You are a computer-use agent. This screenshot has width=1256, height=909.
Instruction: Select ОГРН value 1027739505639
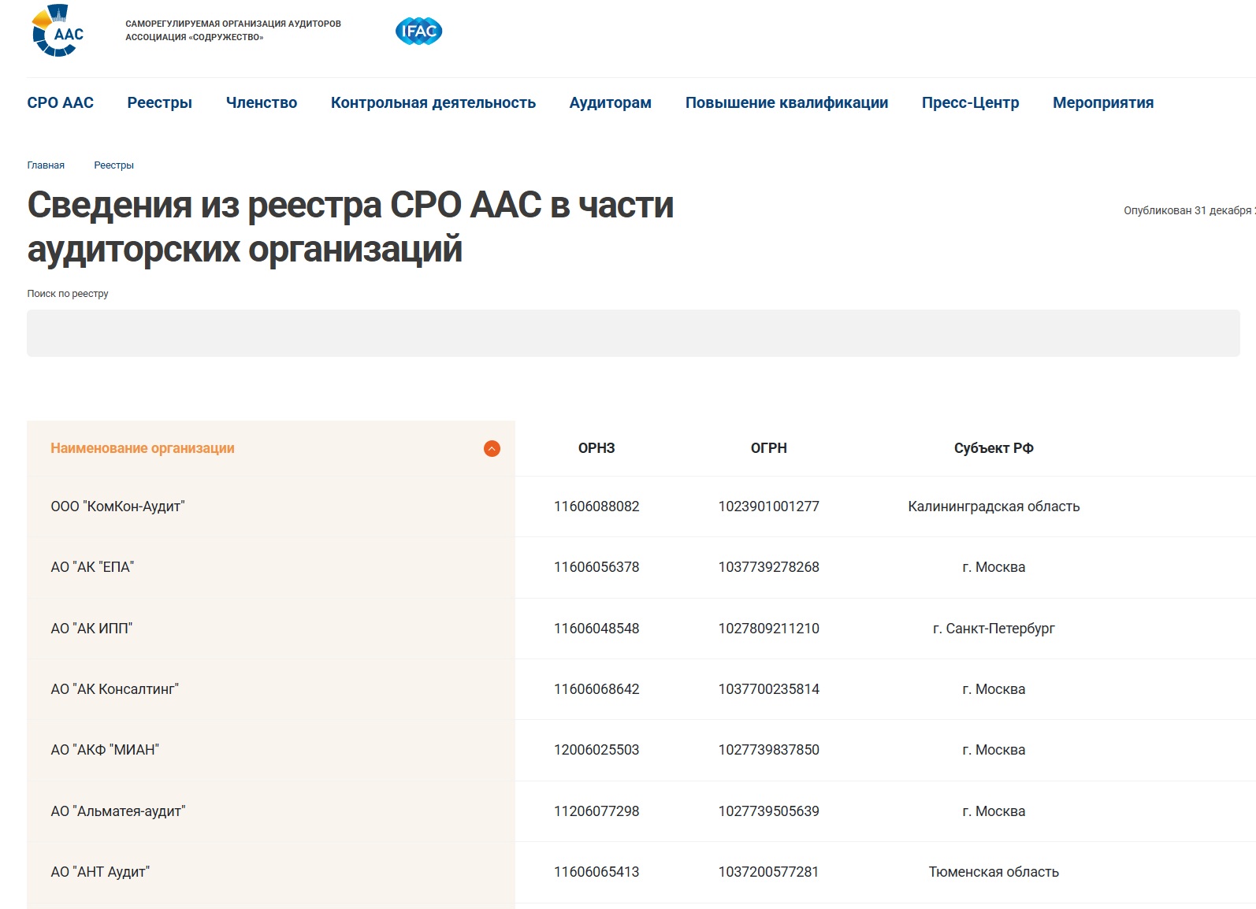click(769, 811)
